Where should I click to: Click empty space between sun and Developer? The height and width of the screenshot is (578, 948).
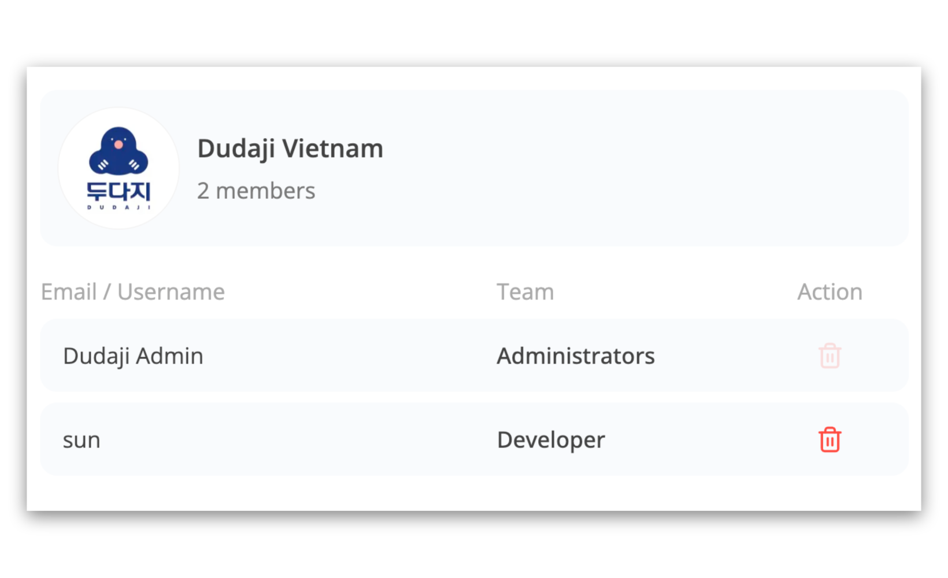(x=298, y=440)
